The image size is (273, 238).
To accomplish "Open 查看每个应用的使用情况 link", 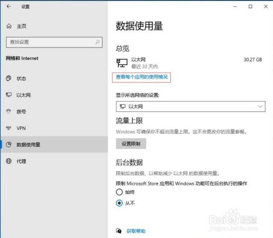I will point(142,77).
